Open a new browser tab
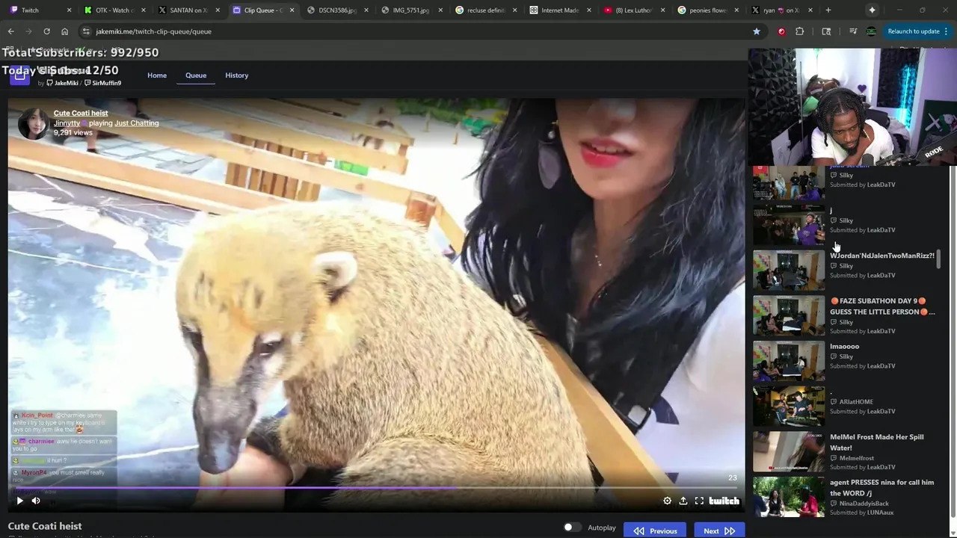The image size is (957, 538). click(828, 10)
